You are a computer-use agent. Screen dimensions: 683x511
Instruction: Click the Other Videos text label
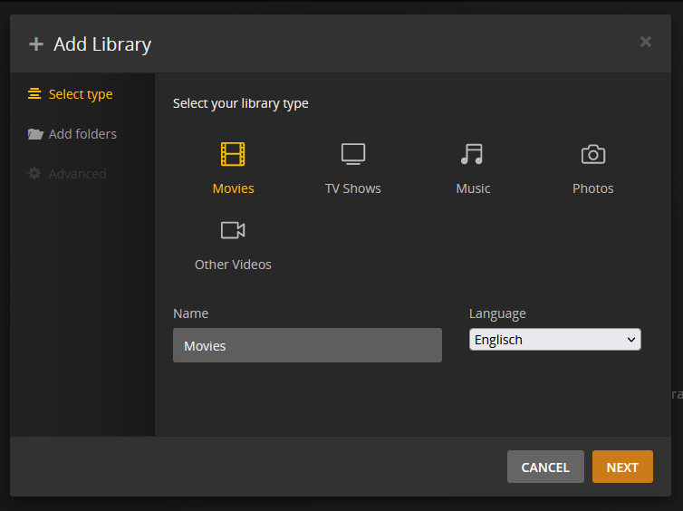pos(233,265)
